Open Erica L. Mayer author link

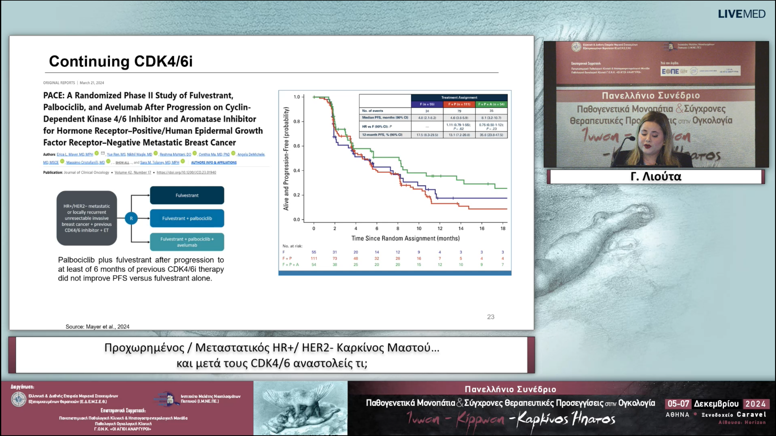click(x=75, y=154)
